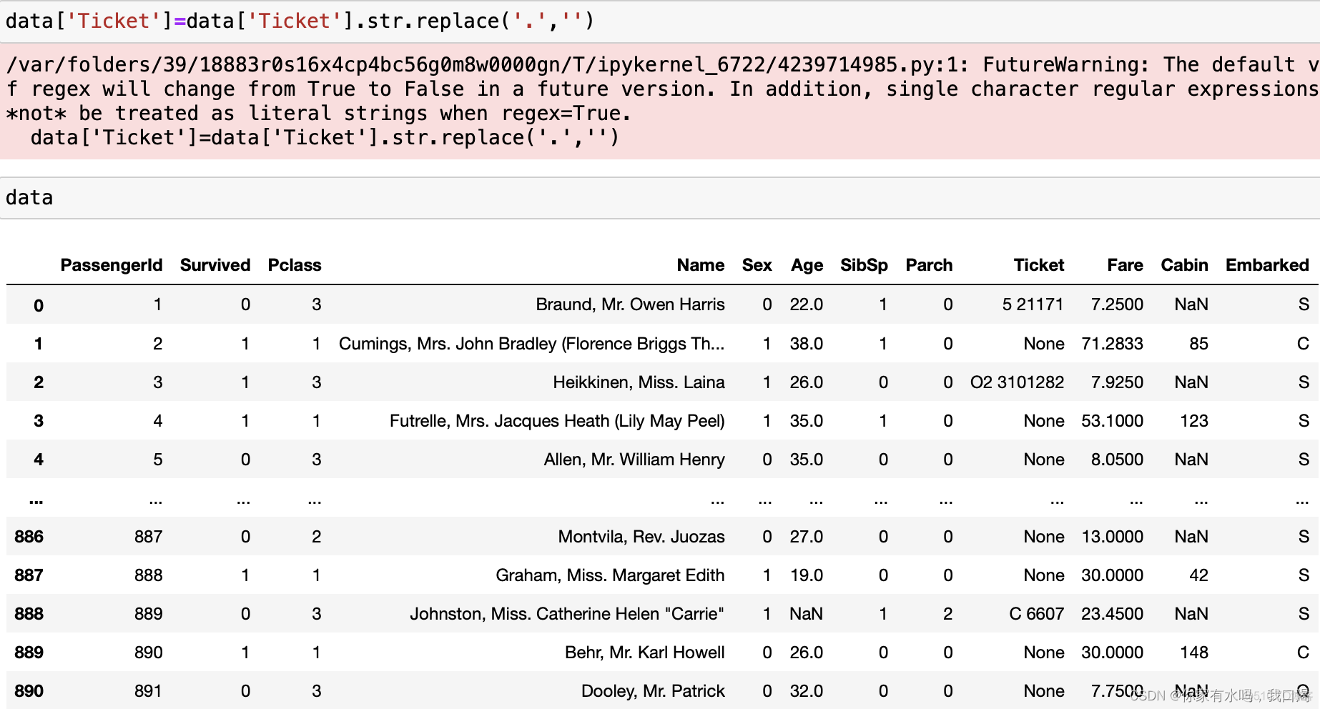This screenshot has height=709, width=1320.
Task: Select the Name column header
Action: pyautogui.click(x=701, y=265)
